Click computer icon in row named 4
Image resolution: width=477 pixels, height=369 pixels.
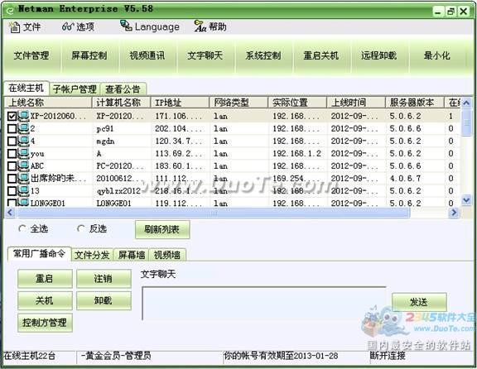[23, 141]
